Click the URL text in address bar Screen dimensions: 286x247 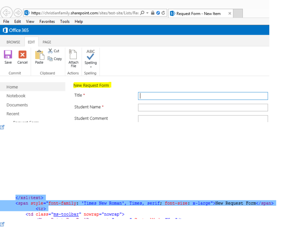tap(85, 13)
